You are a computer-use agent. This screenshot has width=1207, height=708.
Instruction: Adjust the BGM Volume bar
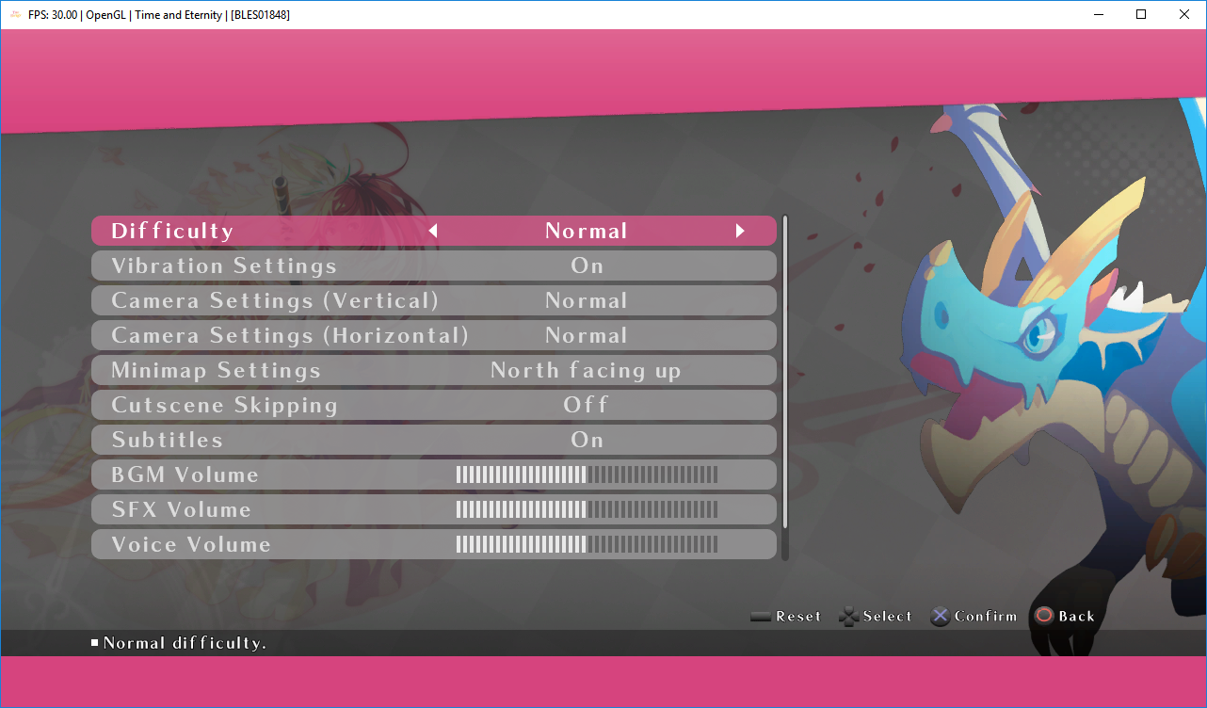[x=587, y=475]
